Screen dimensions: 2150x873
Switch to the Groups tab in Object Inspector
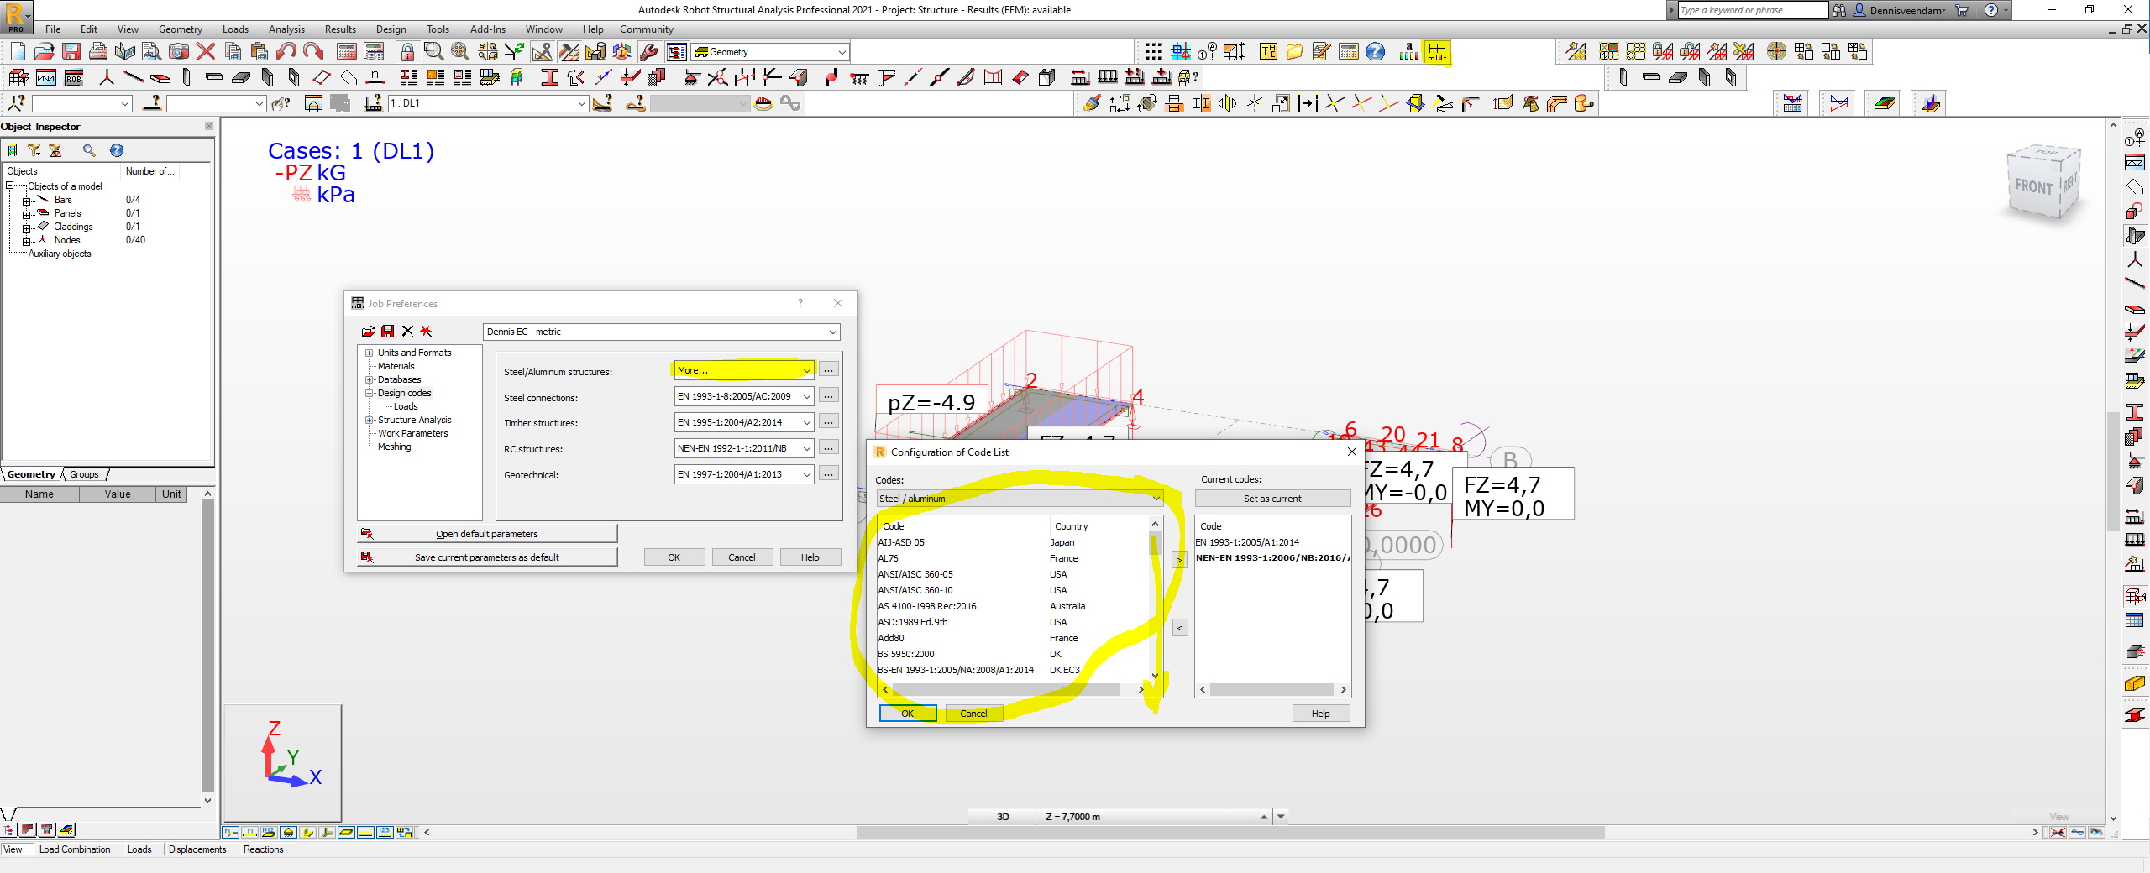(84, 474)
